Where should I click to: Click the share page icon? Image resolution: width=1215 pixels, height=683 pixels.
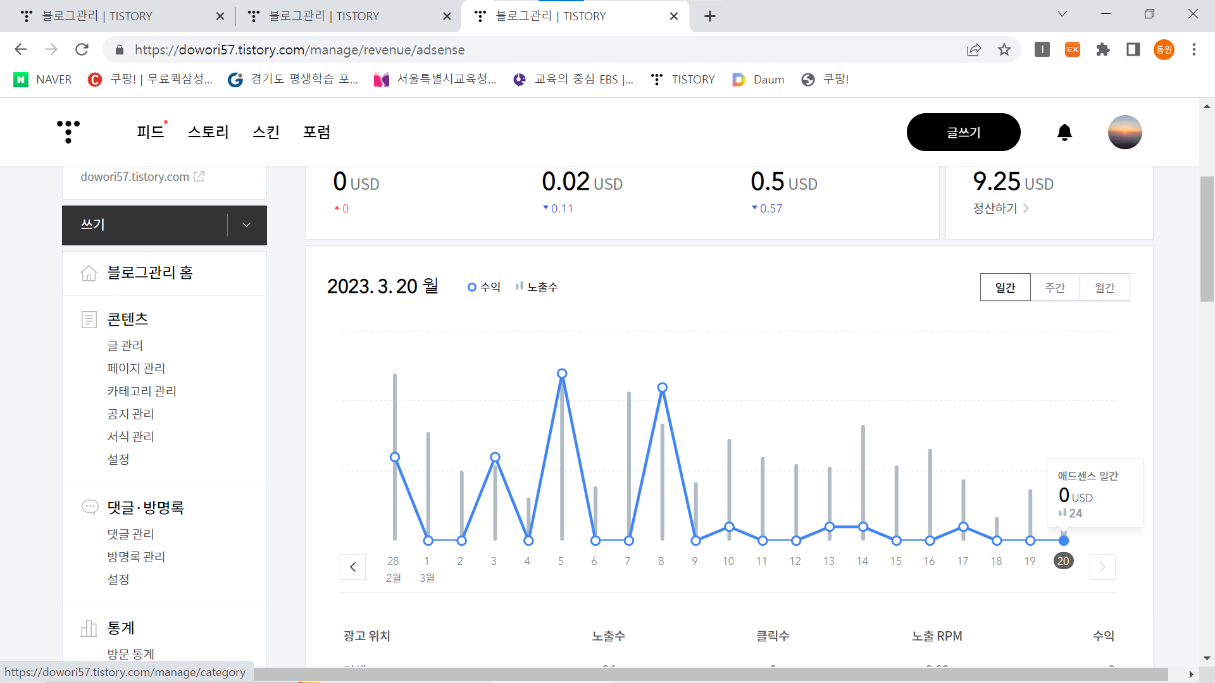(x=974, y=49)
